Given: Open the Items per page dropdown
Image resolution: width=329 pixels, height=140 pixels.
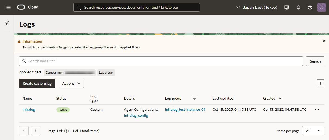Looking at the screenshot, I should 313,131.
